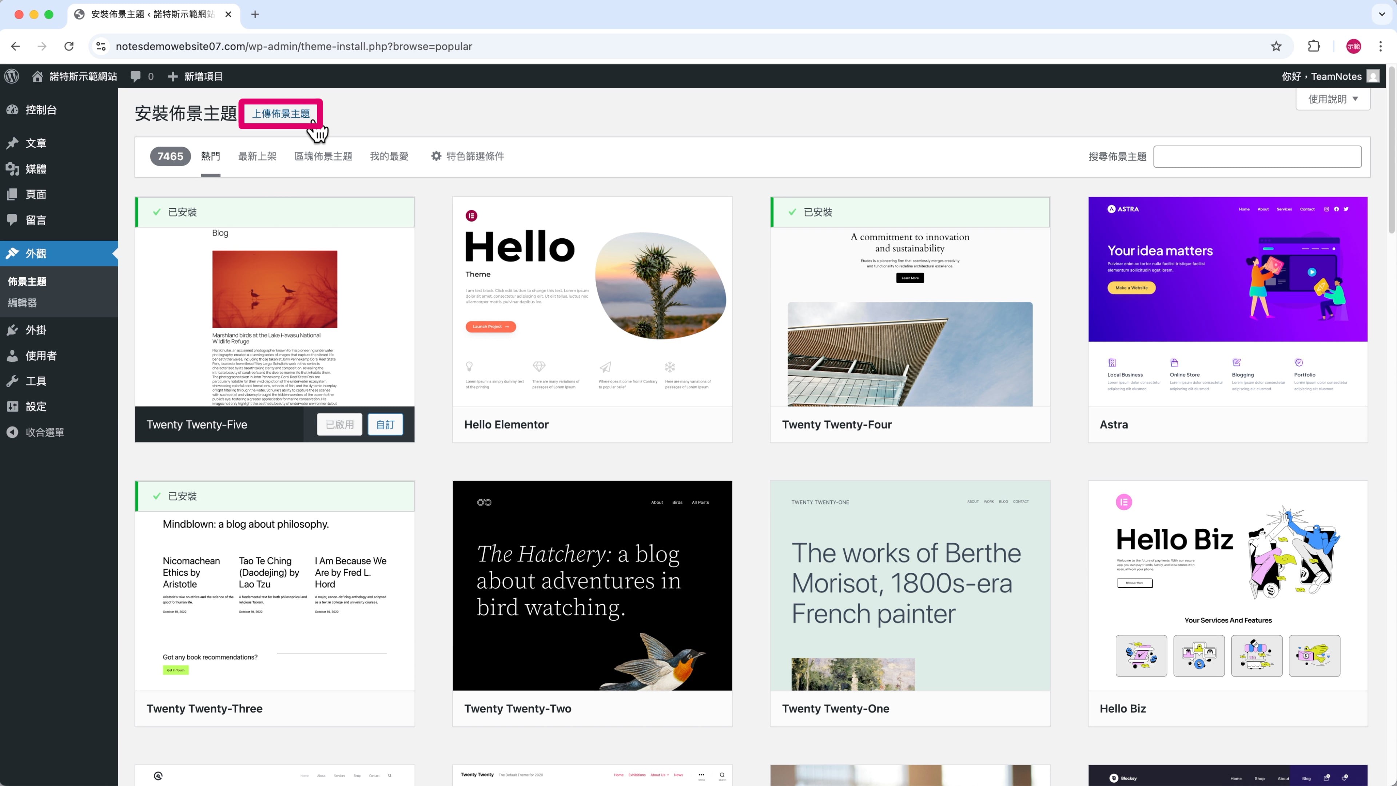The image size is (1397, 786).
Task: Open the WordPress logo menu
Action: [x=12, y=76]
